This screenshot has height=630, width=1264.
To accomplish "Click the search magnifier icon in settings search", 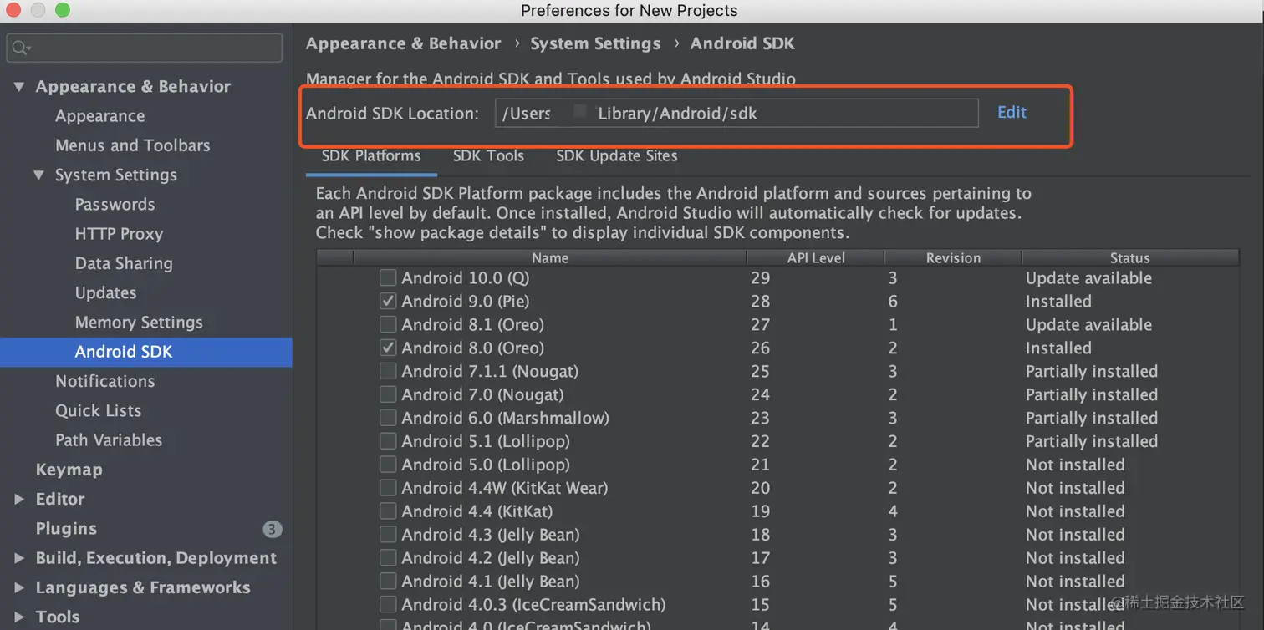I will [x=21, y=48].
